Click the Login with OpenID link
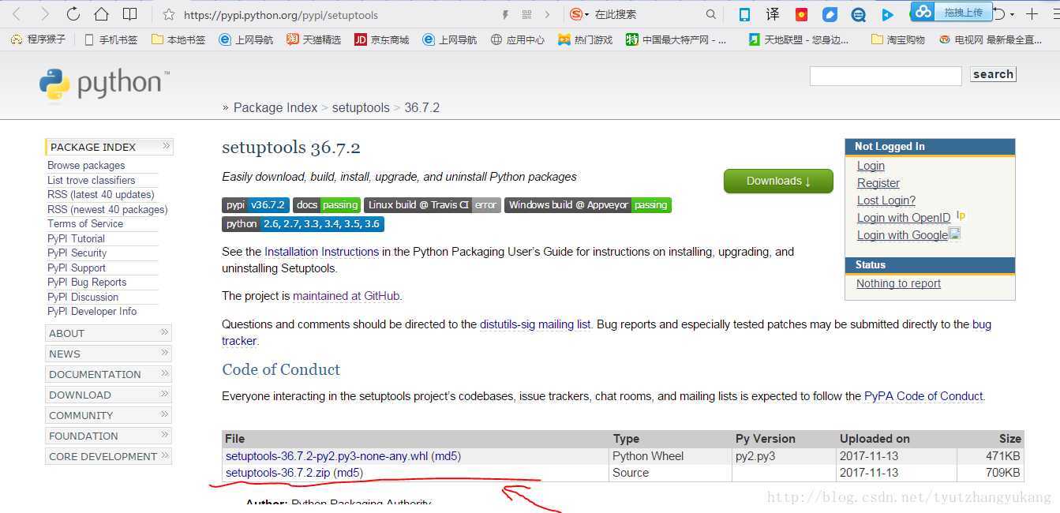Screen dimensions: 1060x513 (904, 218)
